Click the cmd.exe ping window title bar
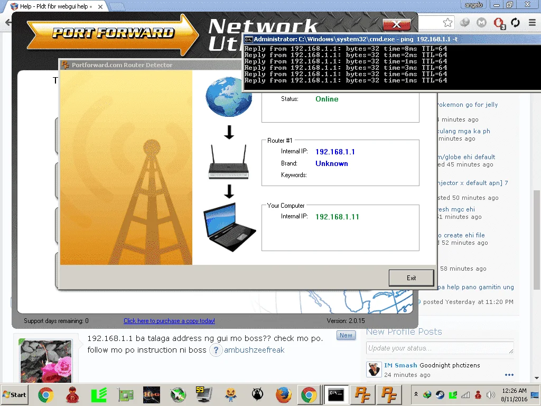The image size is (541, 406). pyautogui.click(x=391, y=39)
